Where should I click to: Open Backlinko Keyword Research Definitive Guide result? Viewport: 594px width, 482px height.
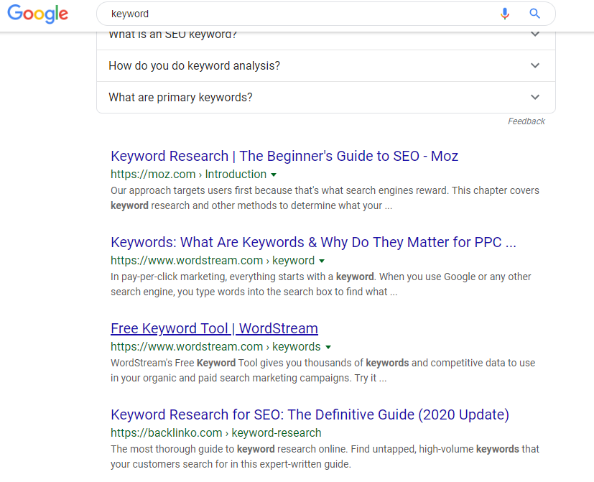[x=310, y=414]
